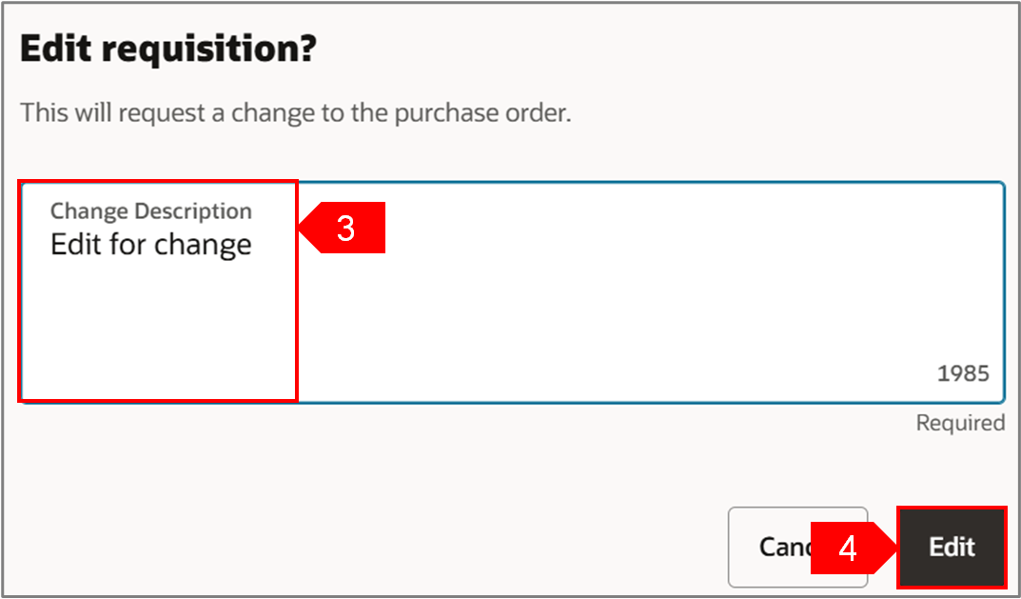Screen dimensions: 1021x599
Task: Click the 'Edit requisition?' dialog title
Action: [167, 50]
